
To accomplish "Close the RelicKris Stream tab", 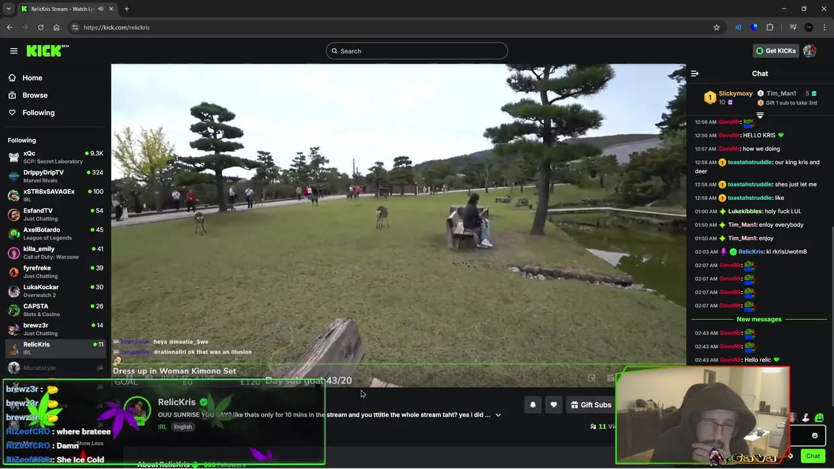I will [111, 8].
